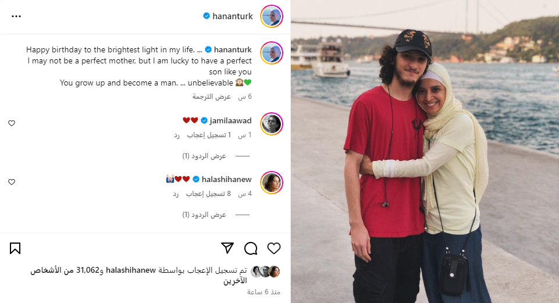
Task: Open hananturk profile picture in header
Action: [272, 16]
